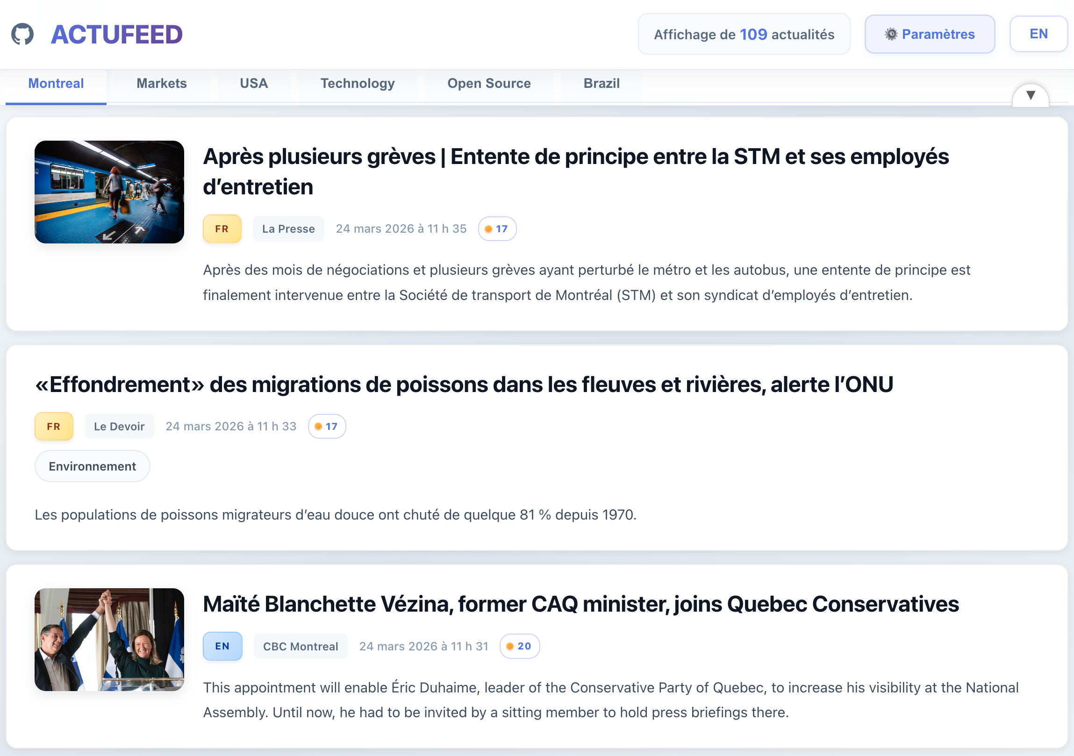
Task: Select the Open Source tab
Action: point(489,84)
